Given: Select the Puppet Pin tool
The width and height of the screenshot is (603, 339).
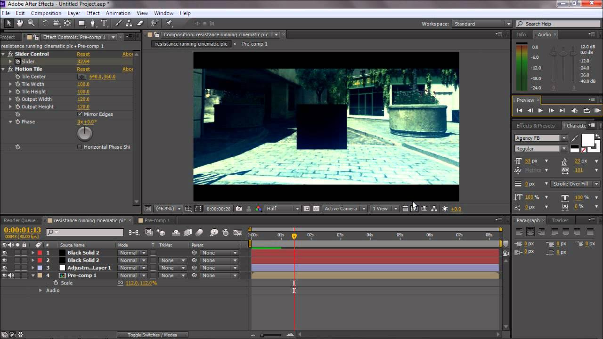Looking at the screenshot, I should click(x=169, y=23).
